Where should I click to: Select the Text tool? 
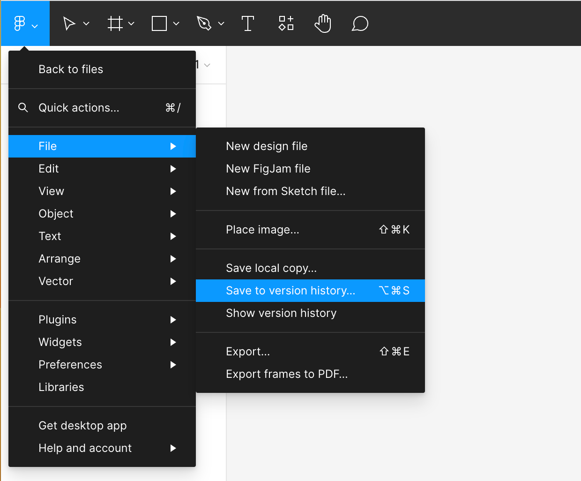click(x=248, y=23)
